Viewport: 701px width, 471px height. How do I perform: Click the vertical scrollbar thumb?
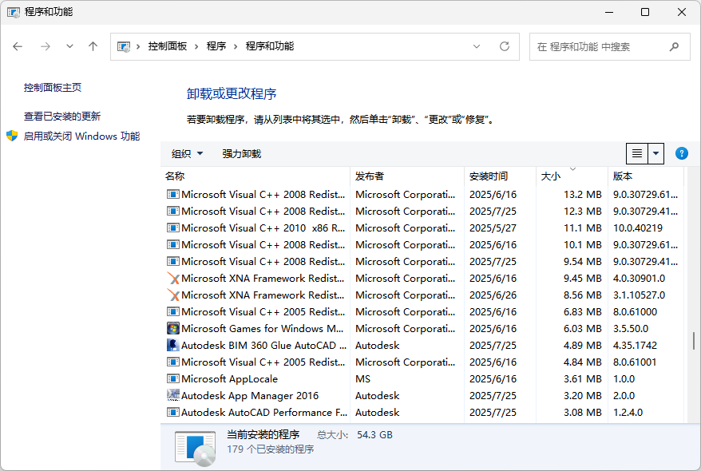(693, 341)
